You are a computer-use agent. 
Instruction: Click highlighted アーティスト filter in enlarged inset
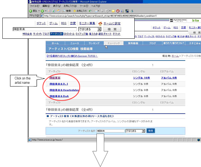57,34
